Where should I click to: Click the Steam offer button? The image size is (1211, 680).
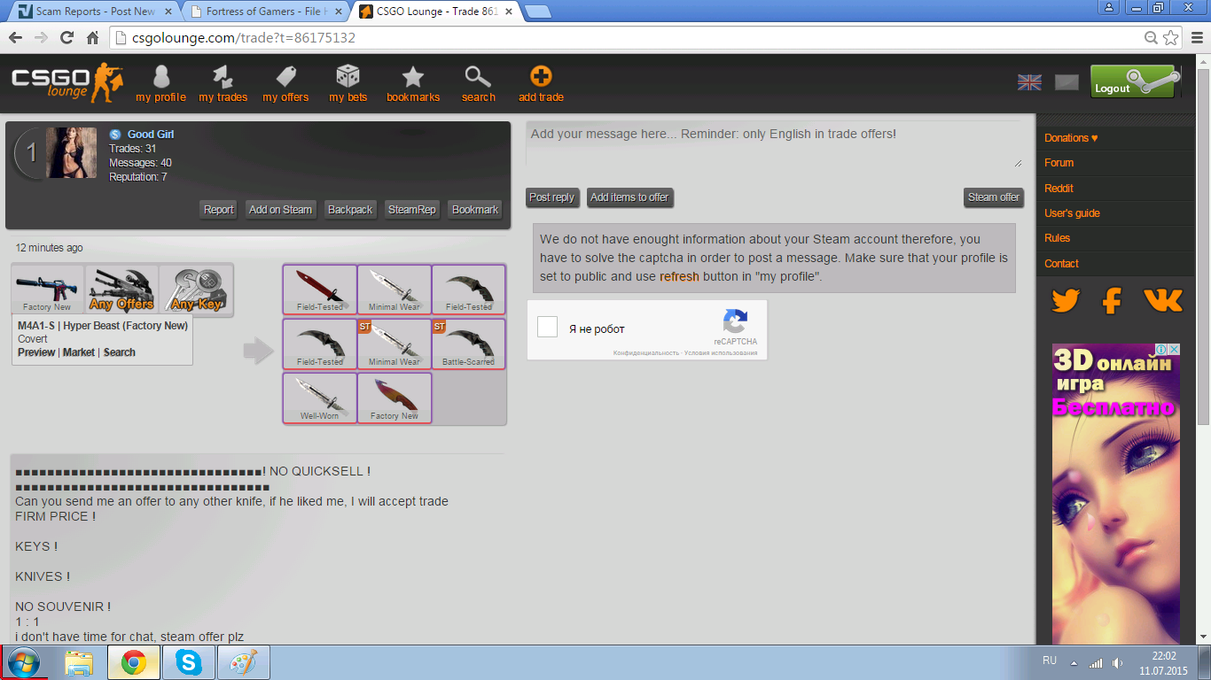(x=993, y=197)
